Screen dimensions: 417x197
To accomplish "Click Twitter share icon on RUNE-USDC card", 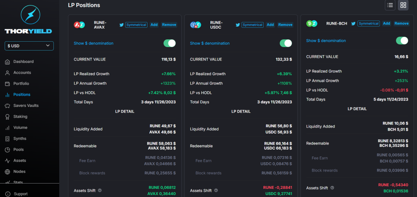I will point(238,25).
